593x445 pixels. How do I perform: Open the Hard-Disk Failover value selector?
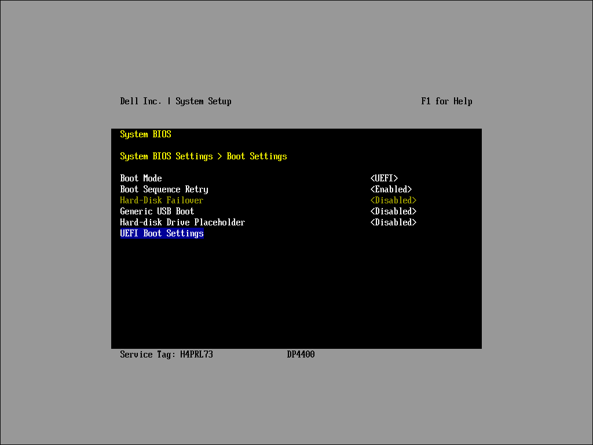tap(393, 200)
